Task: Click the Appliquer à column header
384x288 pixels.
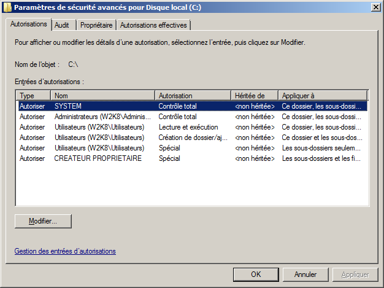Action: [322, 96]
